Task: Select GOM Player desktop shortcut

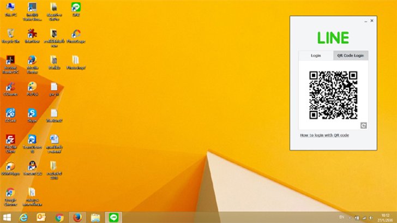Action: (11, 168)
